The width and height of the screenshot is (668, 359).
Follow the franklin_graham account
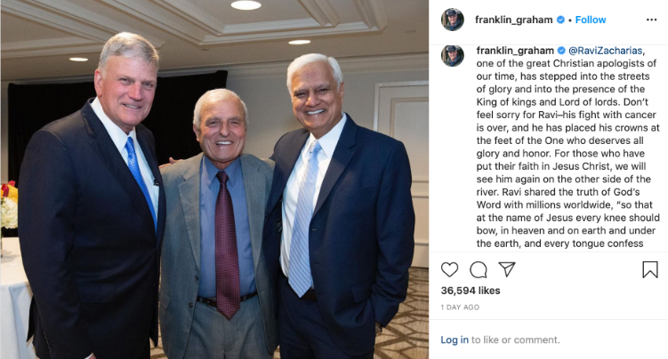[591, 20]
